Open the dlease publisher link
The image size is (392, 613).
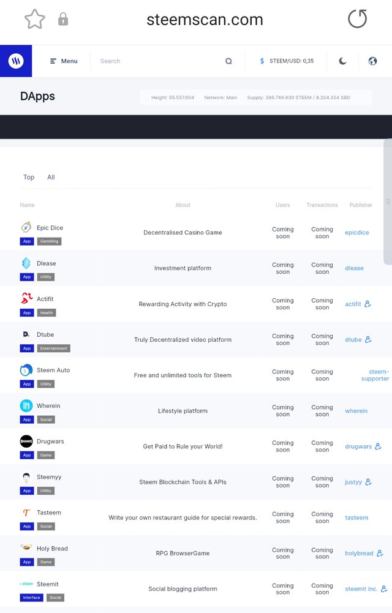click(x=354, y=268)
